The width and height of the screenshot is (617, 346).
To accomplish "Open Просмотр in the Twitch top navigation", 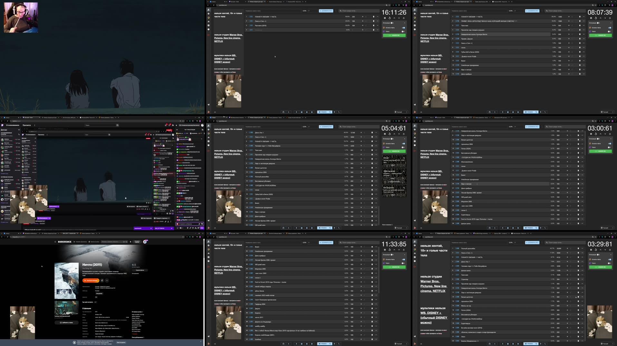I will point(27,125).
